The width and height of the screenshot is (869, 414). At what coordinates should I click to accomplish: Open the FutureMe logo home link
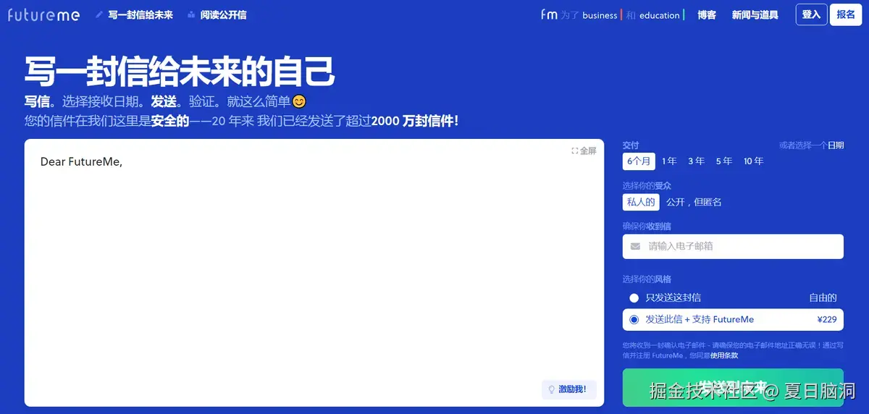(x=43, y=14)
